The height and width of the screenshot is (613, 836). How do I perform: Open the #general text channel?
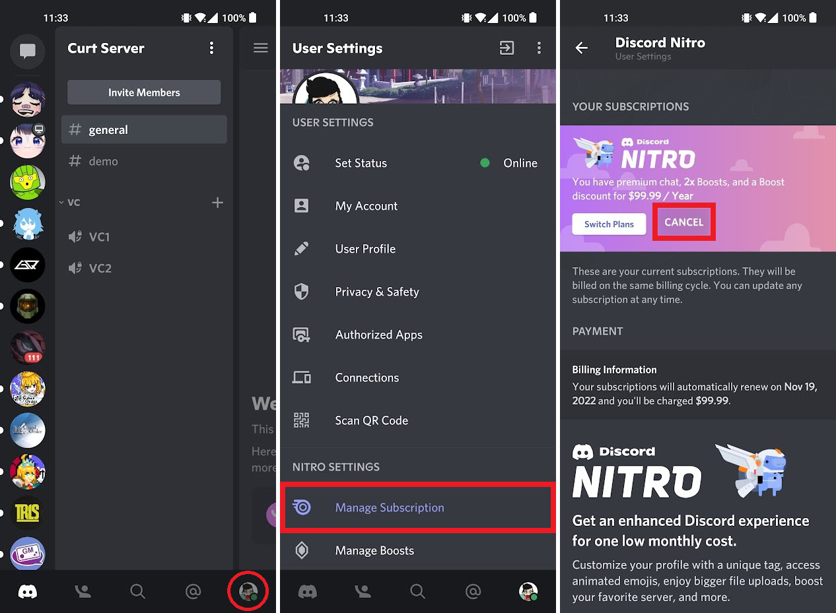coord(144,129)
